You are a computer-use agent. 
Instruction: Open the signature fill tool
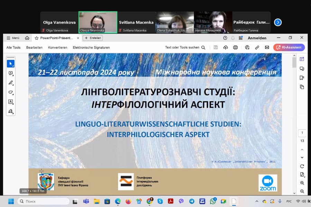pyautogui.click(x=11, y=111)
